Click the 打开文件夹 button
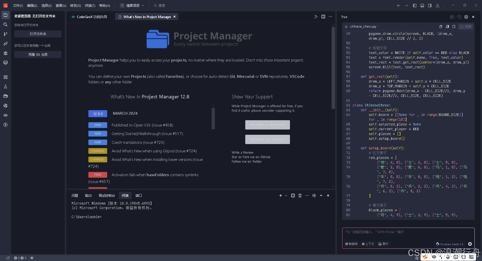 point(38,34)
